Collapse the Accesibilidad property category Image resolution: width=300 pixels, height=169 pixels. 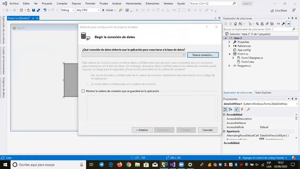(x=224, y=115)
